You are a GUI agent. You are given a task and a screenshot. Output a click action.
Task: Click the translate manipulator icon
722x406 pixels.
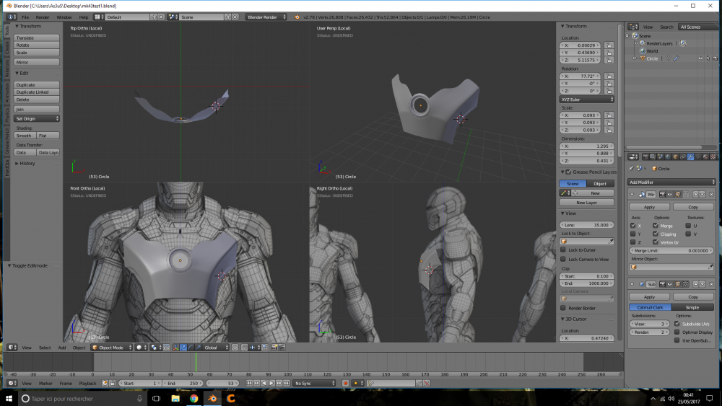coord(183,347)
